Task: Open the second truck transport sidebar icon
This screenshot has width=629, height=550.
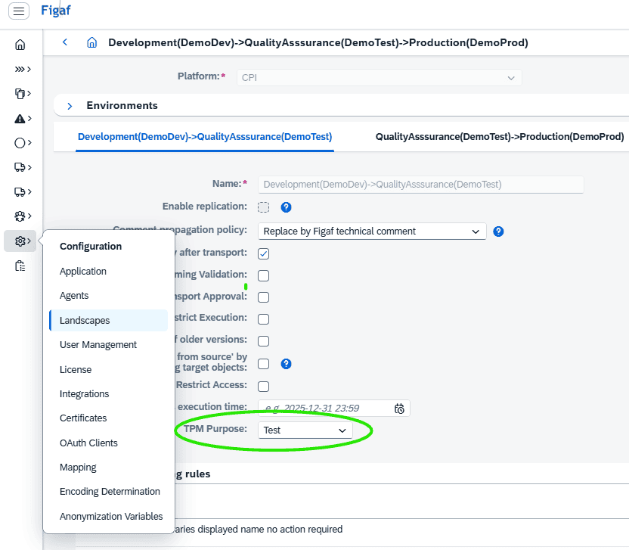Action: pyautogui.click(x=23, y=191)
